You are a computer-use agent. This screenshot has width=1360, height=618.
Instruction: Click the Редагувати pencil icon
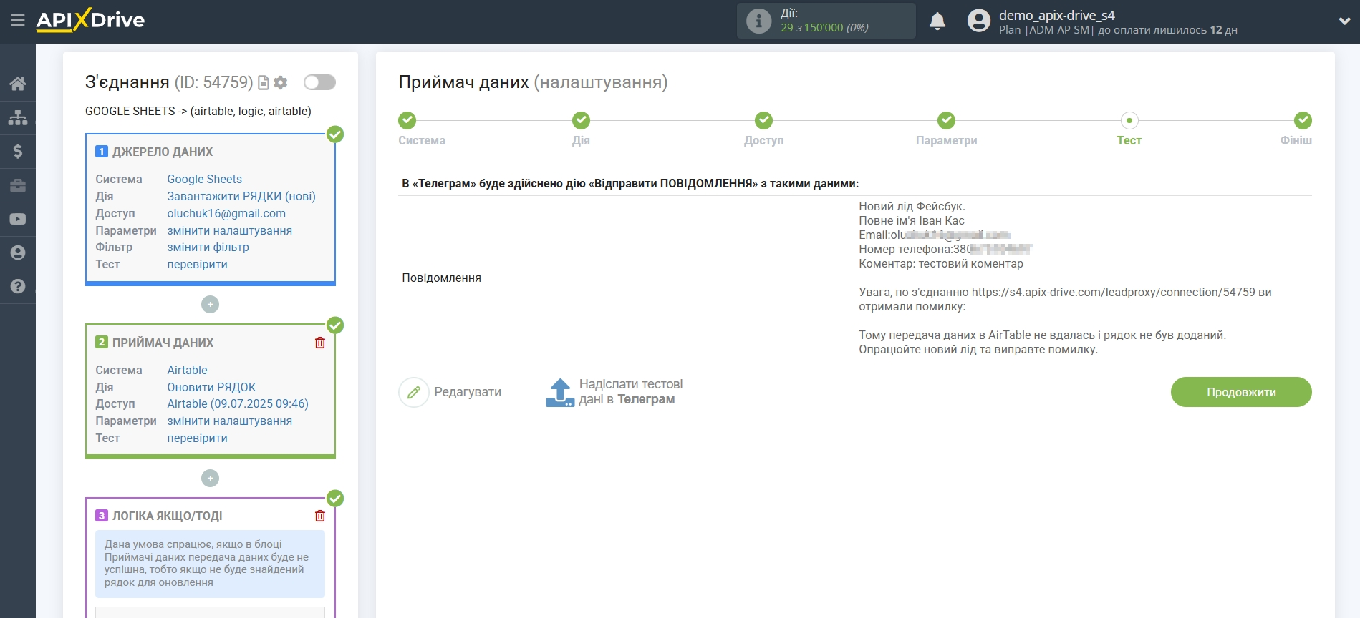(414, 392)
